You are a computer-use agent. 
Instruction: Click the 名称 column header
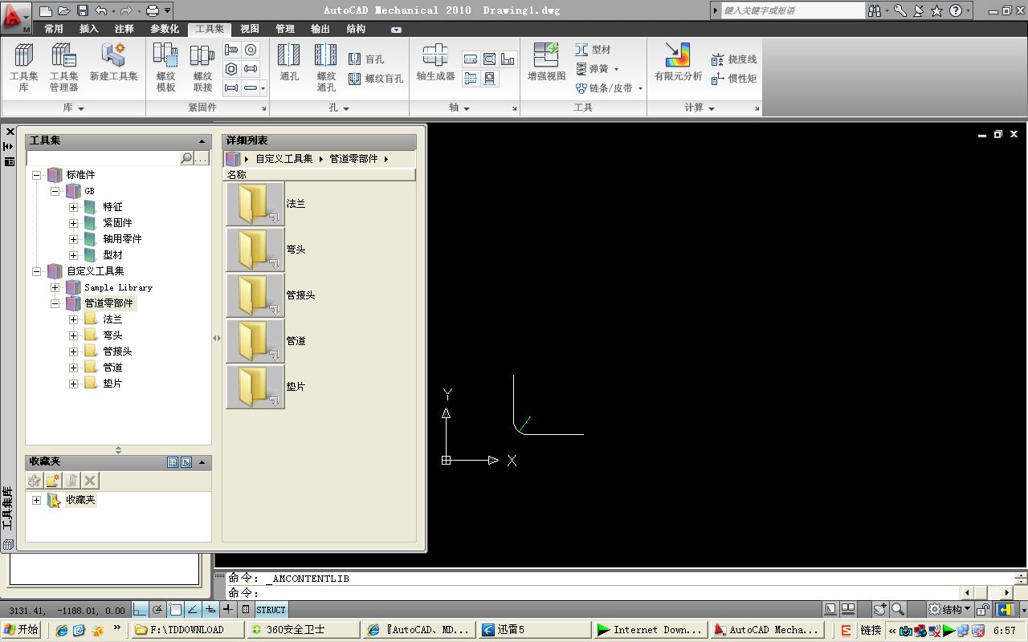coord(319,174)
